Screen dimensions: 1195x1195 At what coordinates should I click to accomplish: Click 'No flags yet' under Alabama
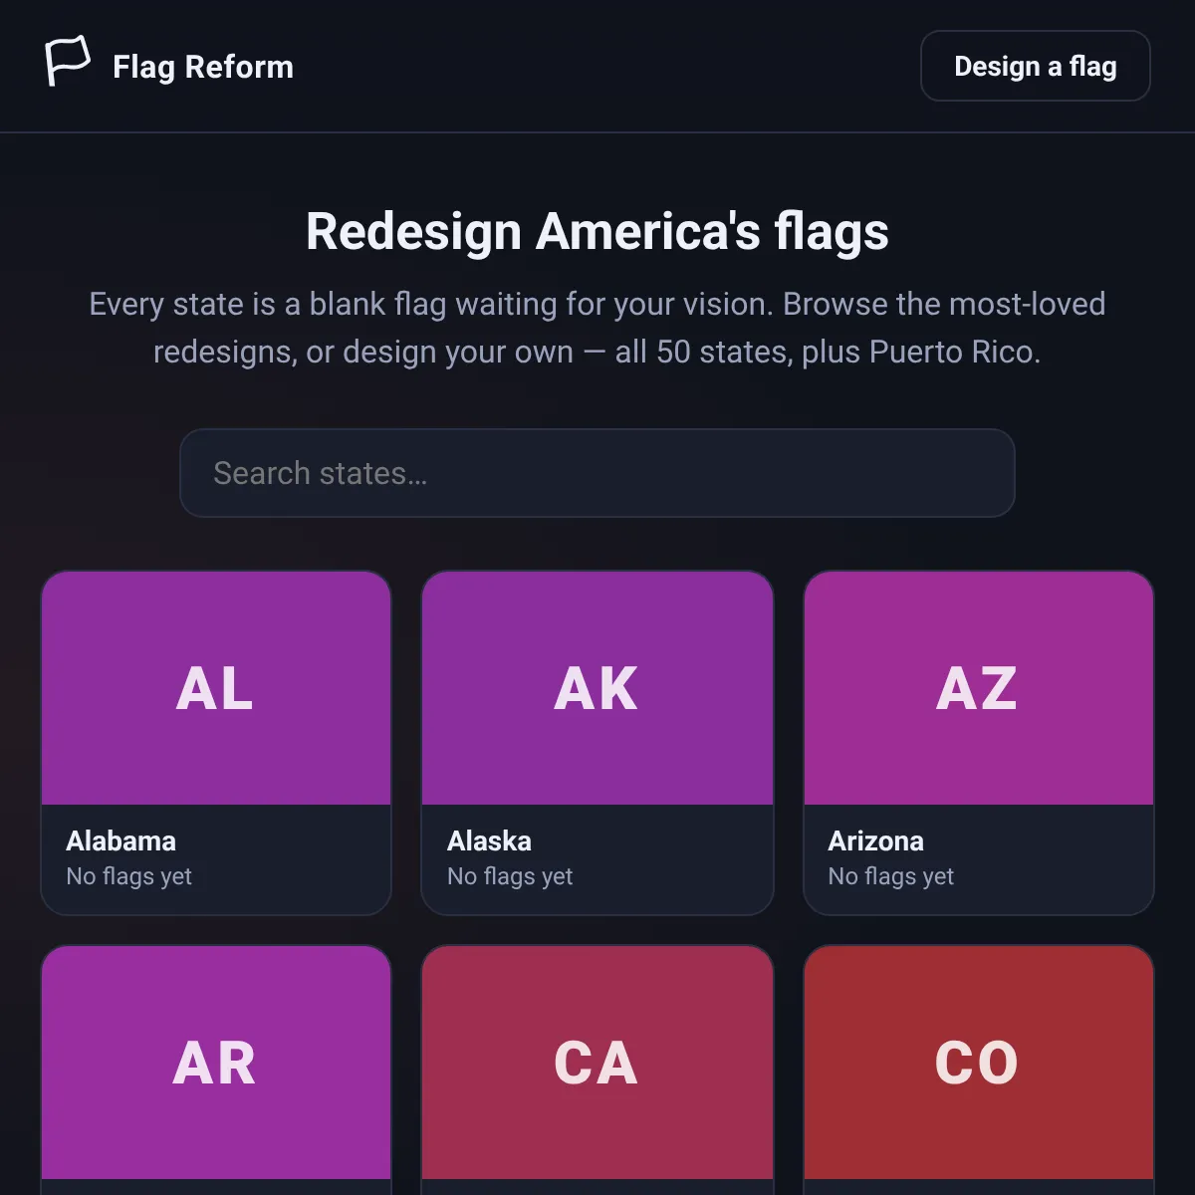pos(129,876)
